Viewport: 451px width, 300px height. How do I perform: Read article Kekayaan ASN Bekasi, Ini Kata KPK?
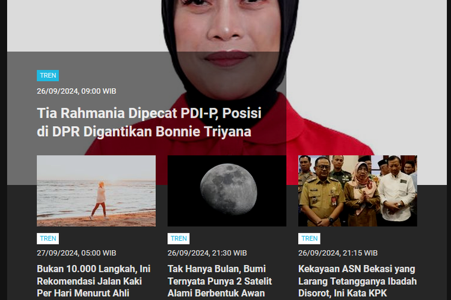click(x=358, y=281)
